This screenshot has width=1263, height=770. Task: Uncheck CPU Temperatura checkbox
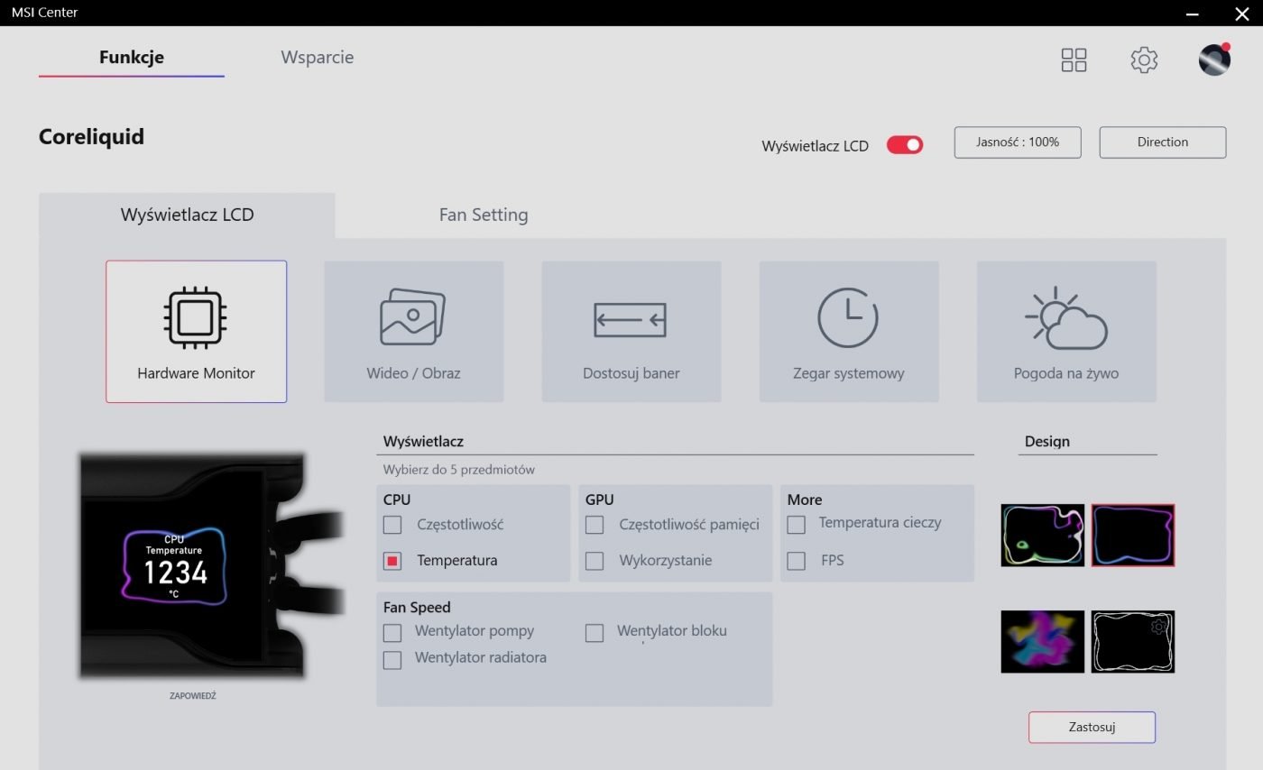[x=392, y=560]
